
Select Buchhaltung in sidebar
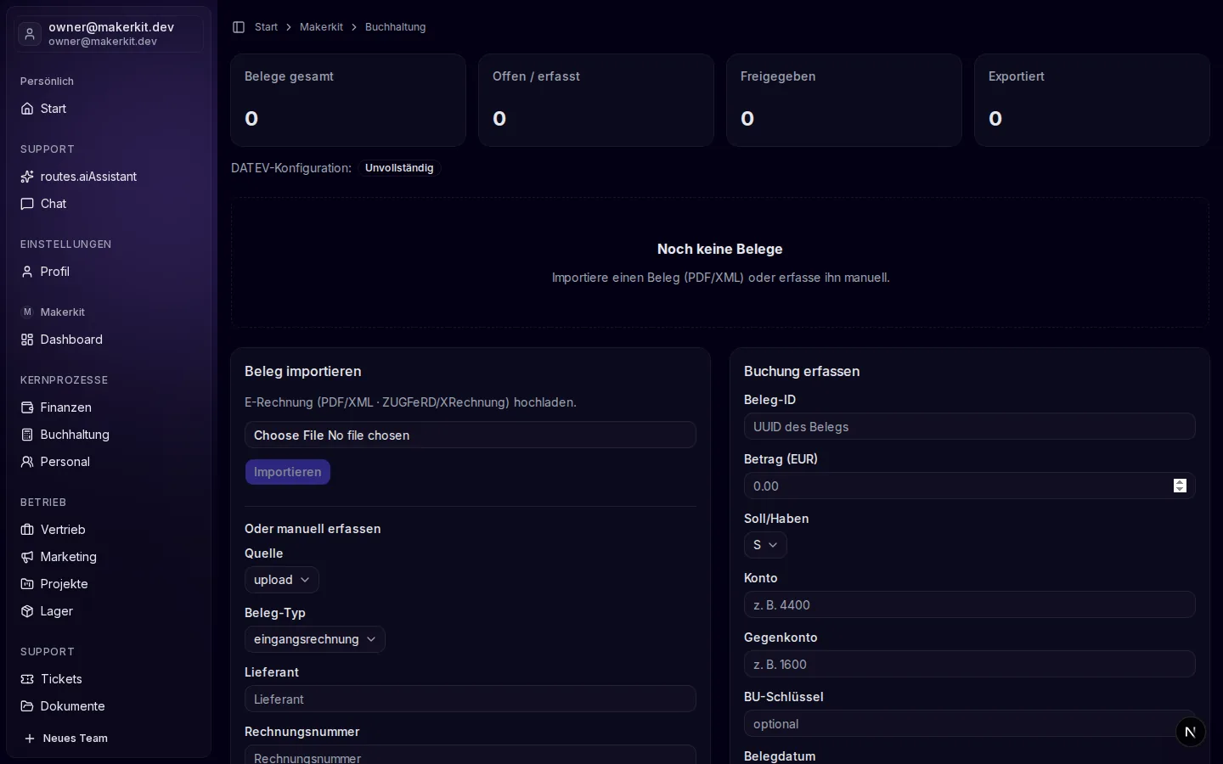coord(109,435)
